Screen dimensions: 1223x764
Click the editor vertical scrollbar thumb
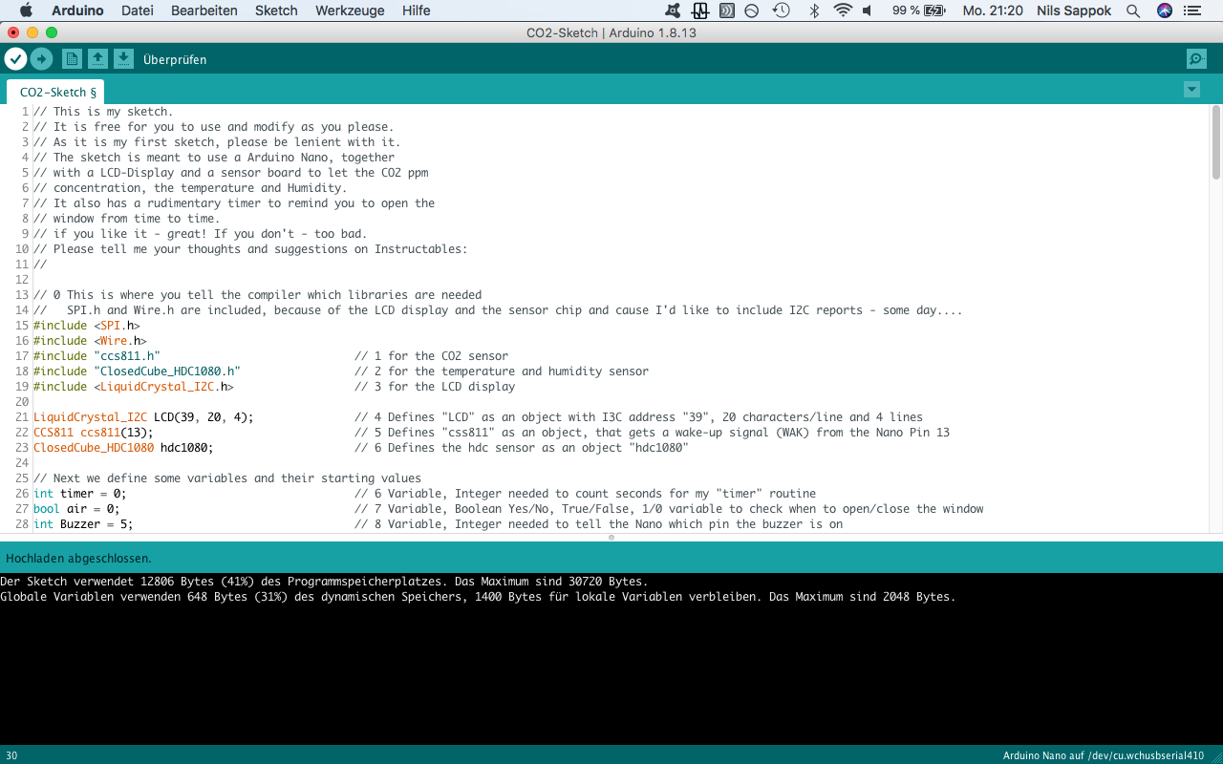tap(1215, 141)
